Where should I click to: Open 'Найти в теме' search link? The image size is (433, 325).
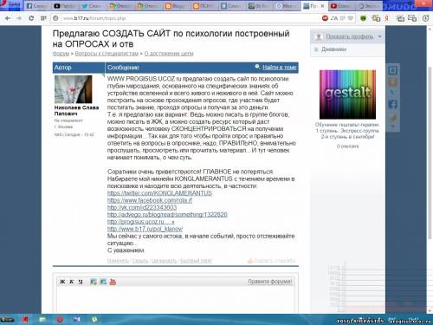coord(280,68)
